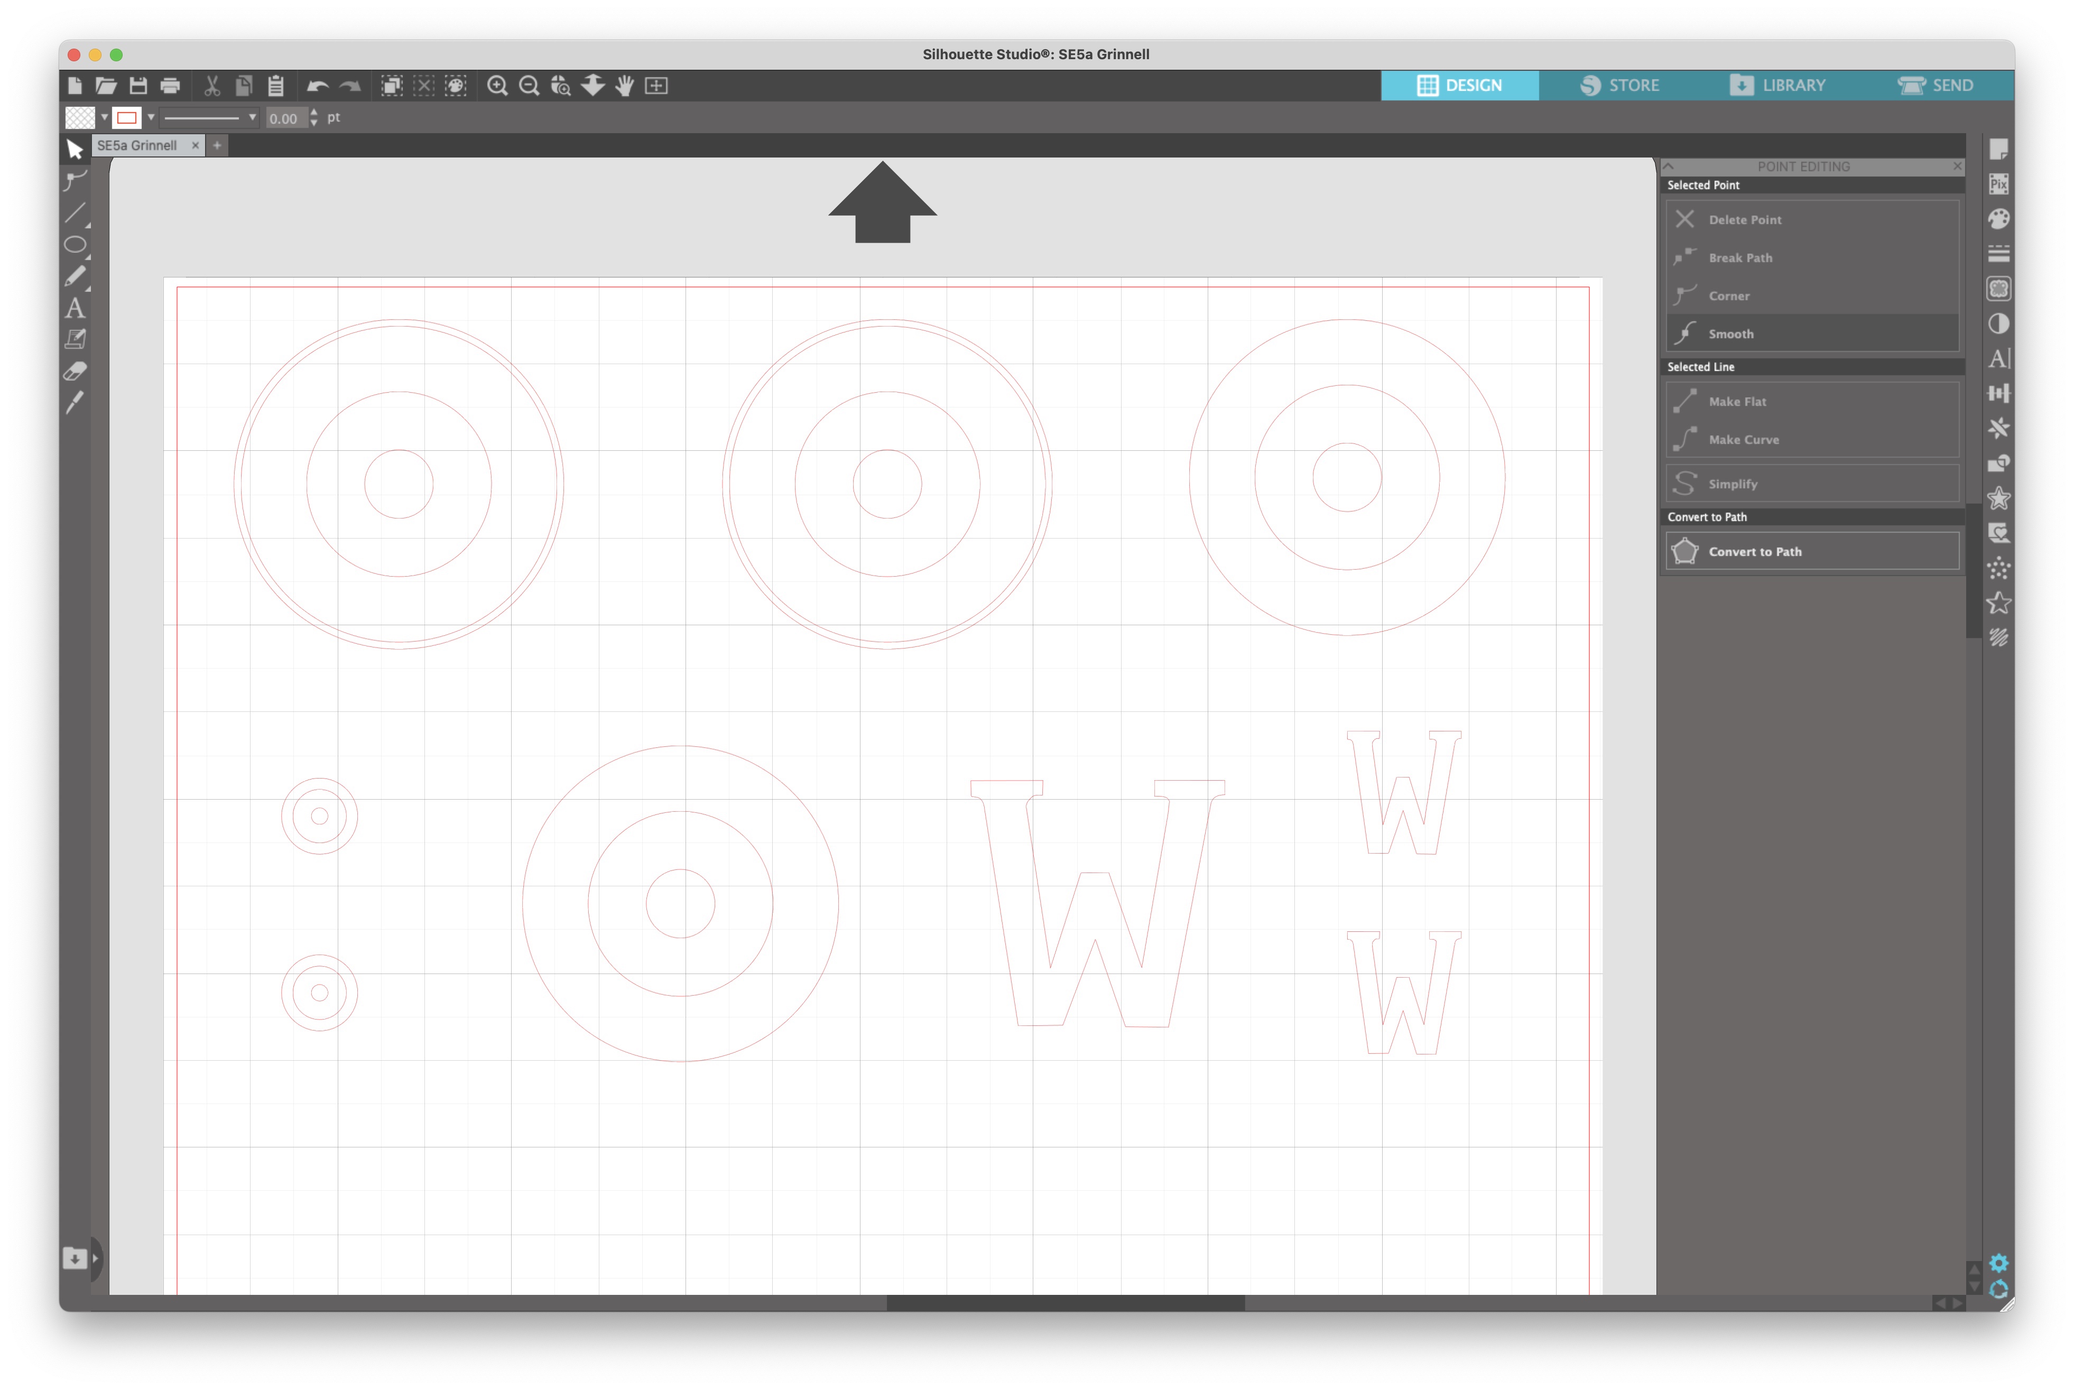Screen dimensions: 2074x1390
Task: Open the Text Style panel icon
Action: point(1998,358)
